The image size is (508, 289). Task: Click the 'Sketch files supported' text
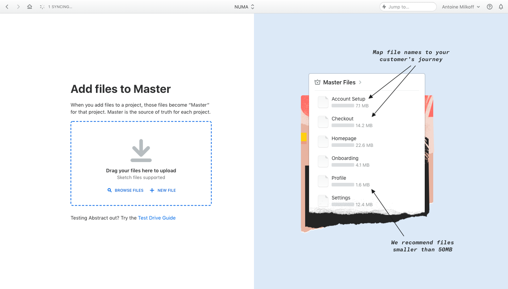141,178
